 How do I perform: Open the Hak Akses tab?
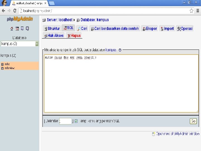[x=54, y=36]
